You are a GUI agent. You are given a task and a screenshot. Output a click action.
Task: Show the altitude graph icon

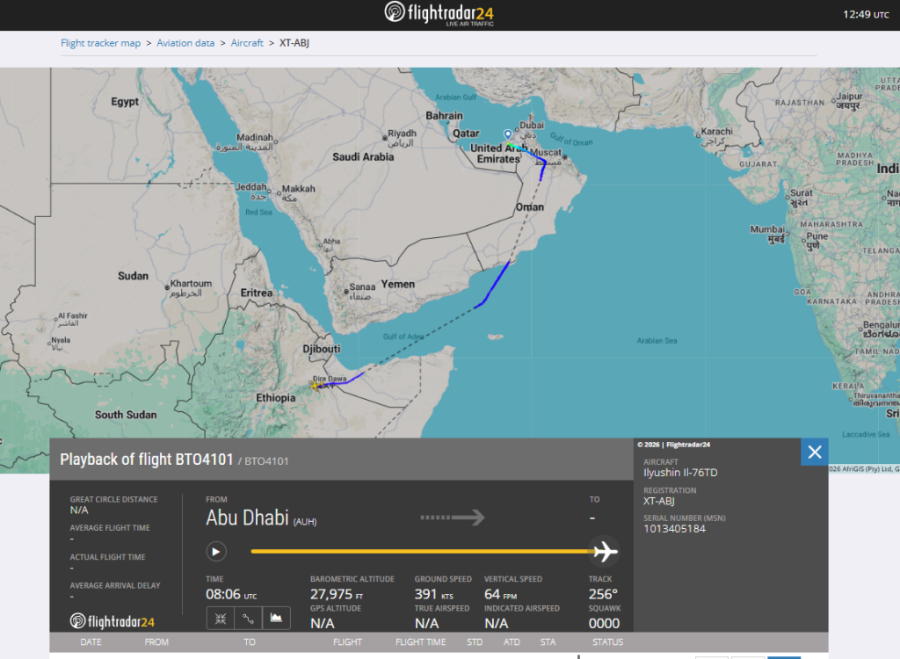coord(276,619)
